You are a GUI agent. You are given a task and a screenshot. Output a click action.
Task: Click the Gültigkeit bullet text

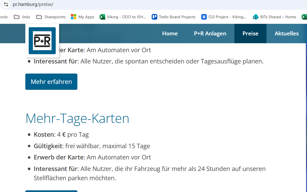point(92,146)
